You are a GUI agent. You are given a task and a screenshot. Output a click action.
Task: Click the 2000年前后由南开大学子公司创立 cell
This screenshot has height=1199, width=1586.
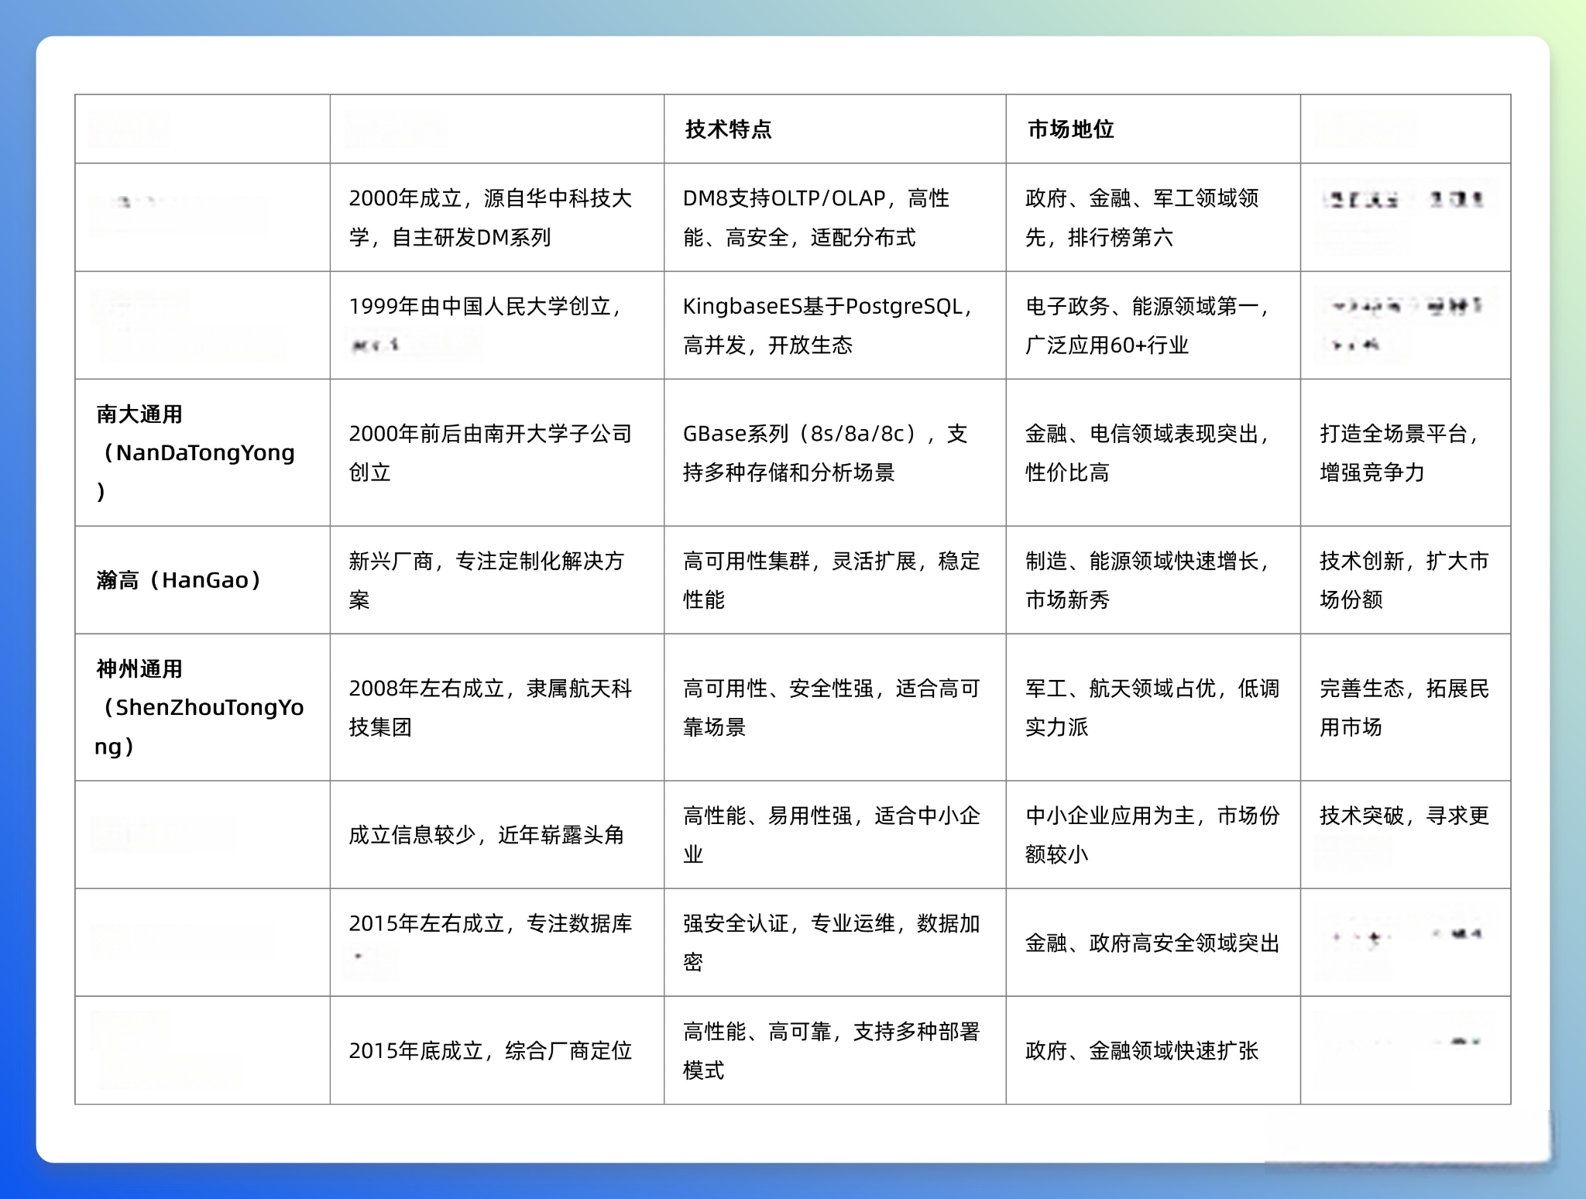tap(497, 452)
